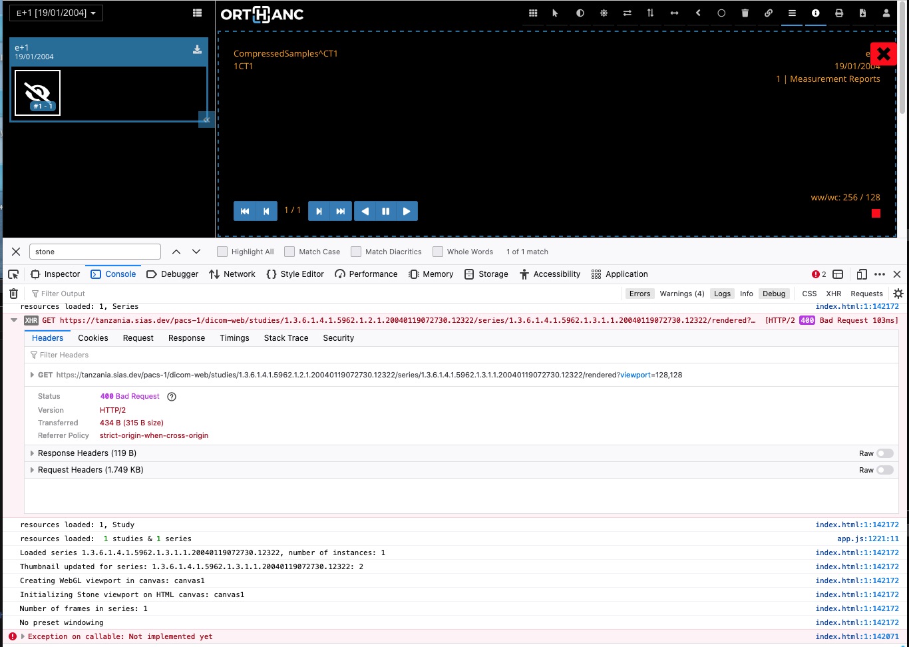Play frames backward

[365, 211]
